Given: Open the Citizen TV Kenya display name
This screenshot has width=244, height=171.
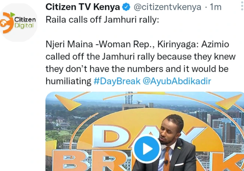Looking at the screenshot, I should (x=83, y=7).
